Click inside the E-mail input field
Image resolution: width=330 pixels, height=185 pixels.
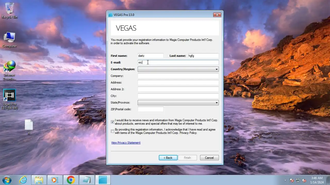click(x=178, y=62)
